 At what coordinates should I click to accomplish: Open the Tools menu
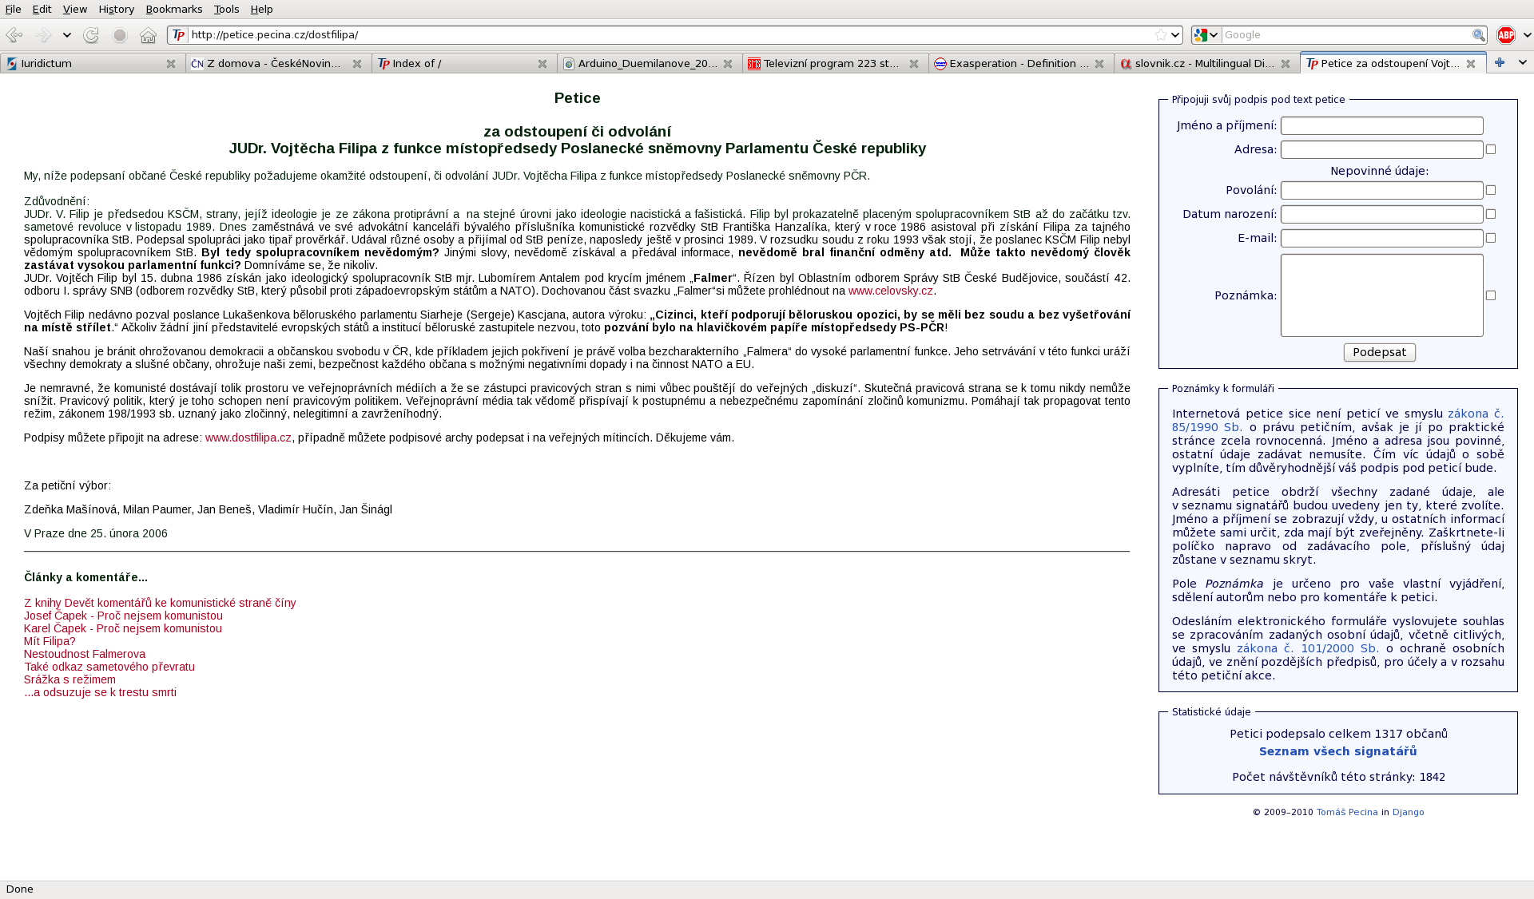pyautogui.click(x=226, y=9)
